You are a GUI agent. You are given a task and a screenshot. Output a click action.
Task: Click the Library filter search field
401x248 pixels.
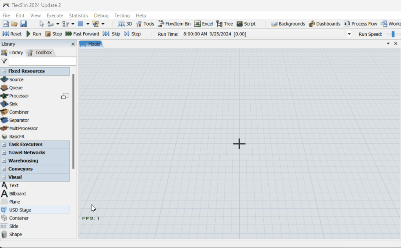42,61
